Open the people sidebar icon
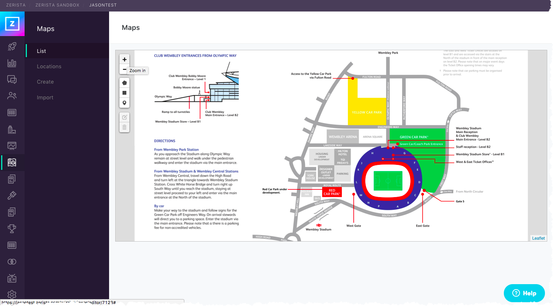This screenshot has width=553, height=306. pos(12,96)
